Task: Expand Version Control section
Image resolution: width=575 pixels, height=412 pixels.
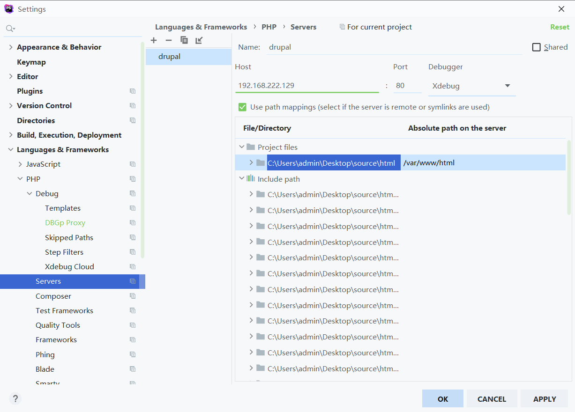Action: tap(11, 106)
